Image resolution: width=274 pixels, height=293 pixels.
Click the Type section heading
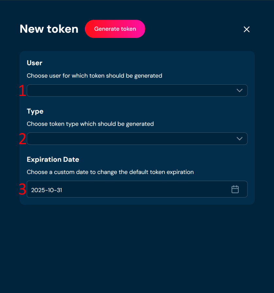35,111
